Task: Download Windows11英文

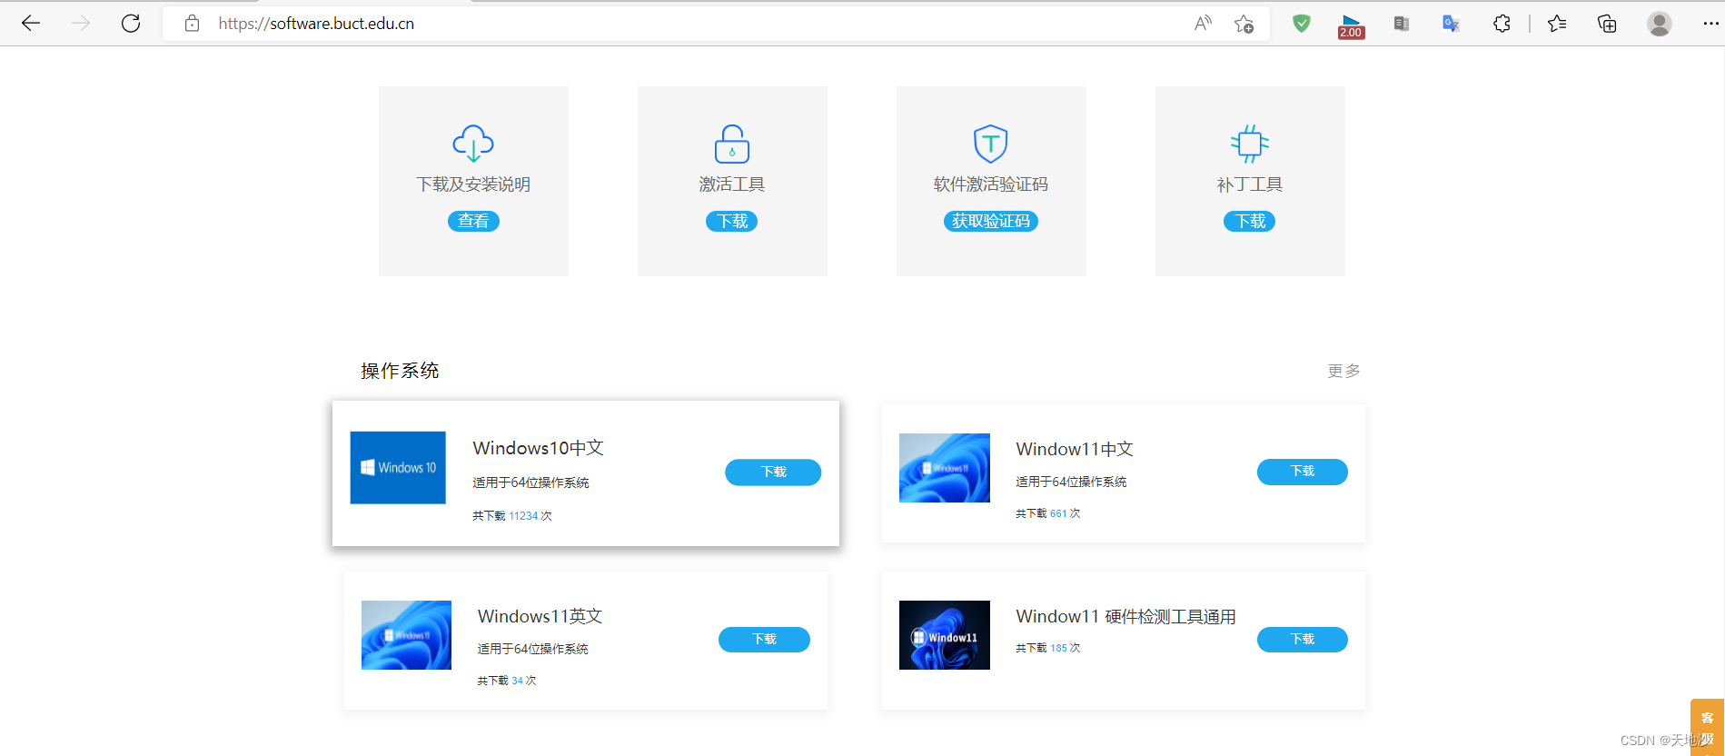Action: tap(764, 640)
